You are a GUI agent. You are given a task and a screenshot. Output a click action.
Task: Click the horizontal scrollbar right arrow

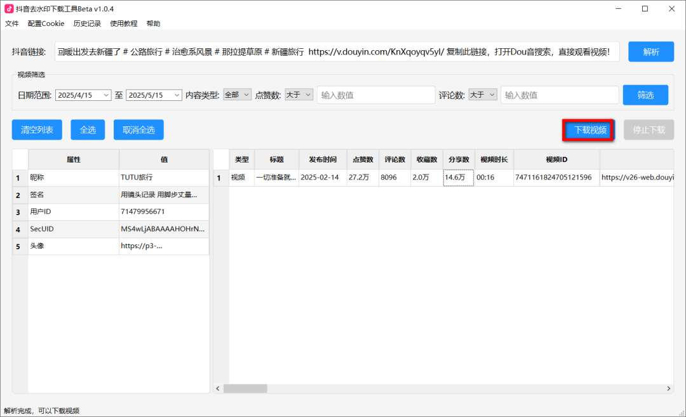(668, 388)
